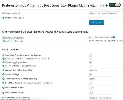Screen dimensions: 123x100
Task: Check Strip Links From Generated Post Content
Action: tap(90, 55)
